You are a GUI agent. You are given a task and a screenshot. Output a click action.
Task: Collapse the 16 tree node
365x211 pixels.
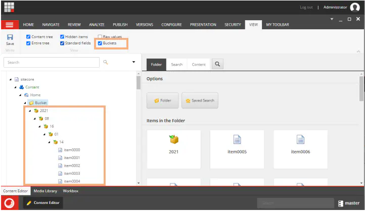coord(39,126)
